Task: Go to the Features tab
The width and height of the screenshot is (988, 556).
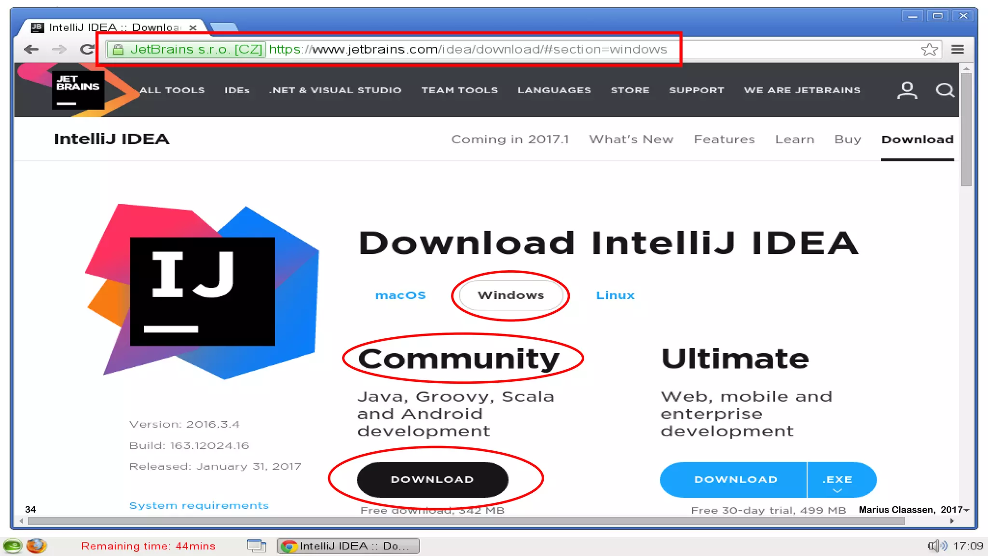Action: 724,139
